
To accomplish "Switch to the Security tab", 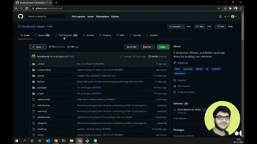I will [135, 35].
